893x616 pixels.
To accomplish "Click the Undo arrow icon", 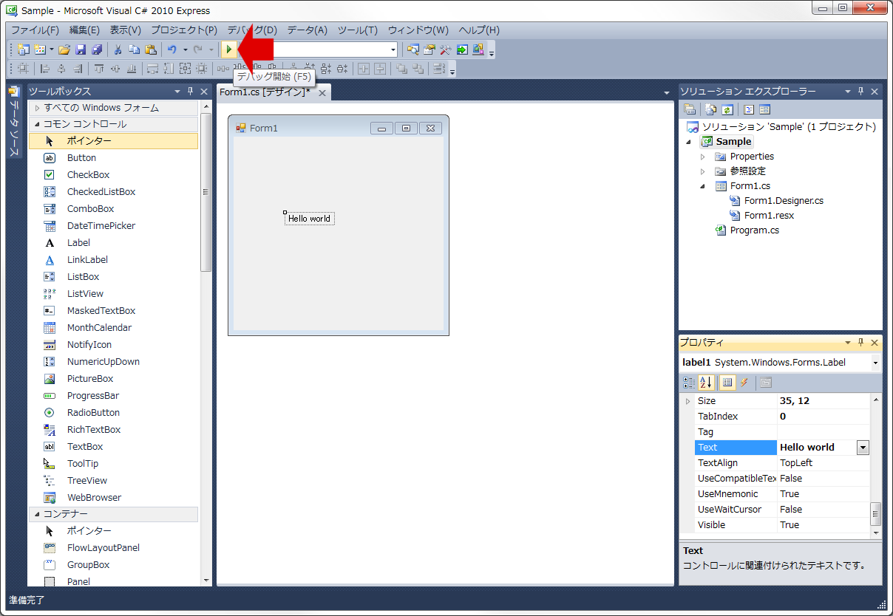I will [x=172, y=49].
